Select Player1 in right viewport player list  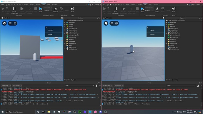[x=155, y=30]
